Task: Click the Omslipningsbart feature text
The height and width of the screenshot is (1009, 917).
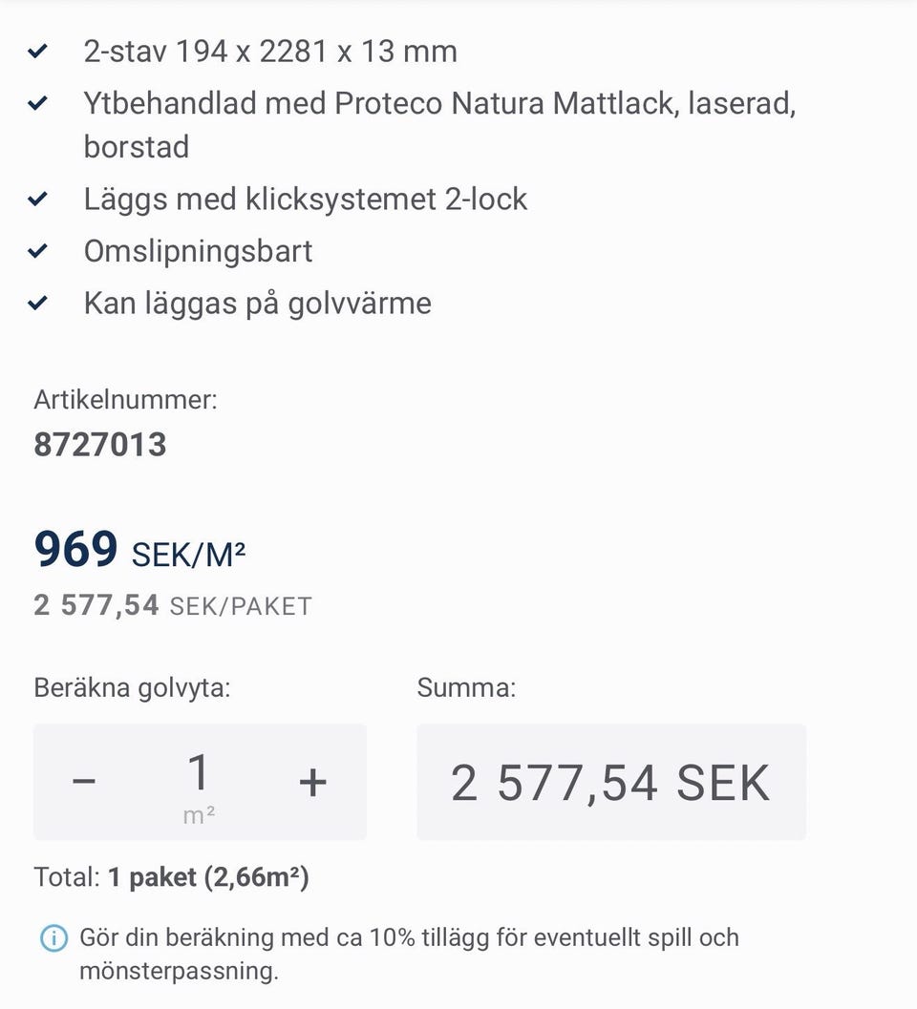Action: tap(198, 251)
